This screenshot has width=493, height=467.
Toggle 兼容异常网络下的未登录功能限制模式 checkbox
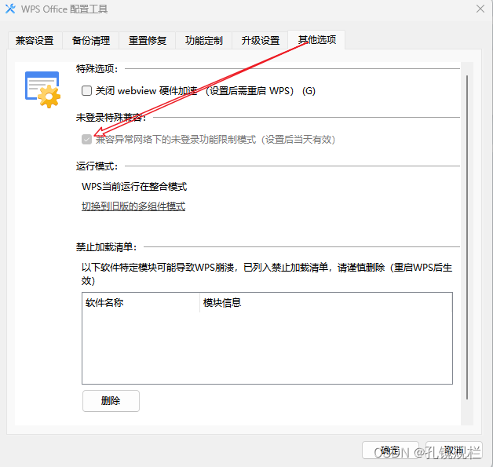pyautogui.click(x=86, y=139)
